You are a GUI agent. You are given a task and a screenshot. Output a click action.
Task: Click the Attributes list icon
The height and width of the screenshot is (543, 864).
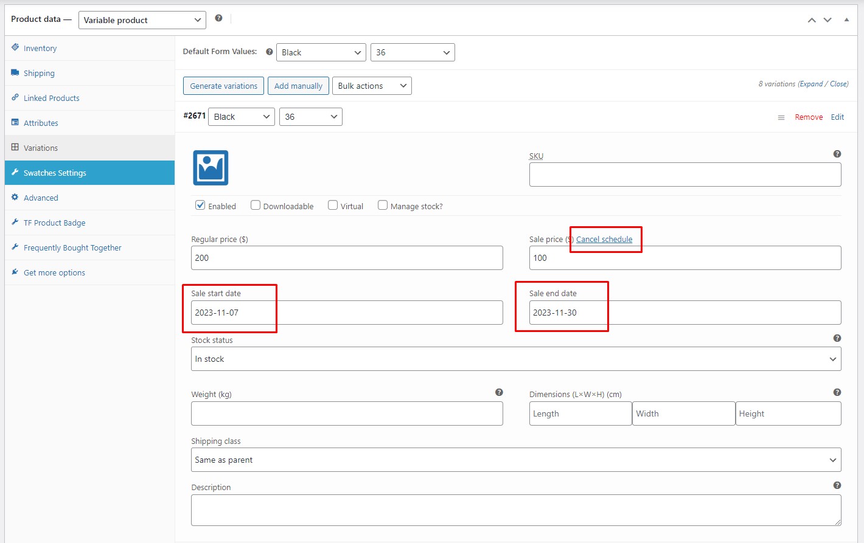tap(15, 122)
